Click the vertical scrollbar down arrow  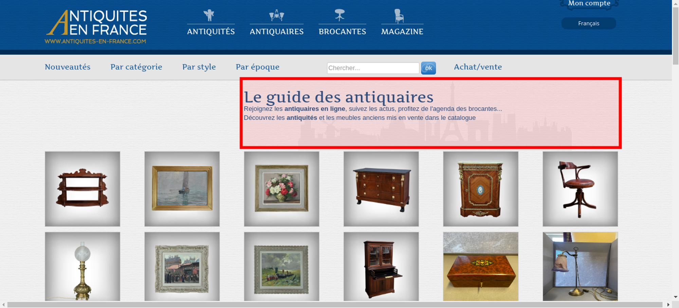pyautogui.click(x=675, y=297)
